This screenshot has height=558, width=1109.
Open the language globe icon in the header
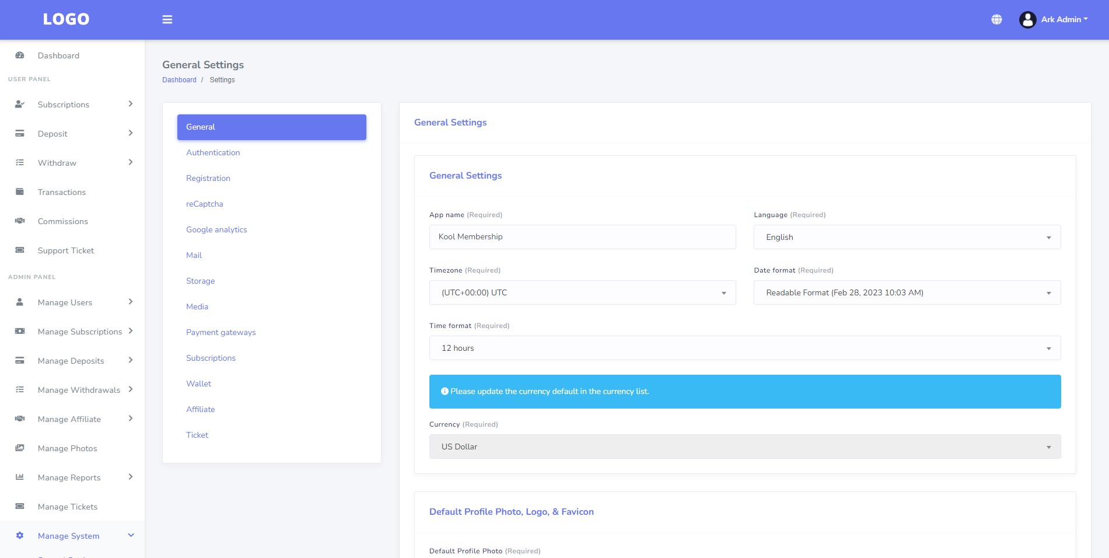[x=995, y=19]
